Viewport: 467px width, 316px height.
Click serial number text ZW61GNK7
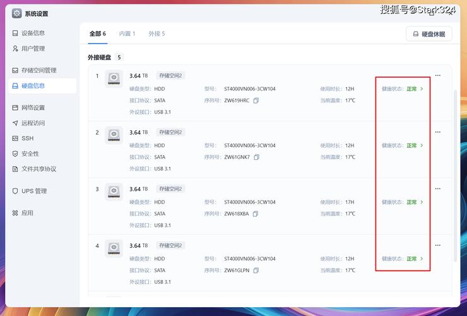[237, 157]
